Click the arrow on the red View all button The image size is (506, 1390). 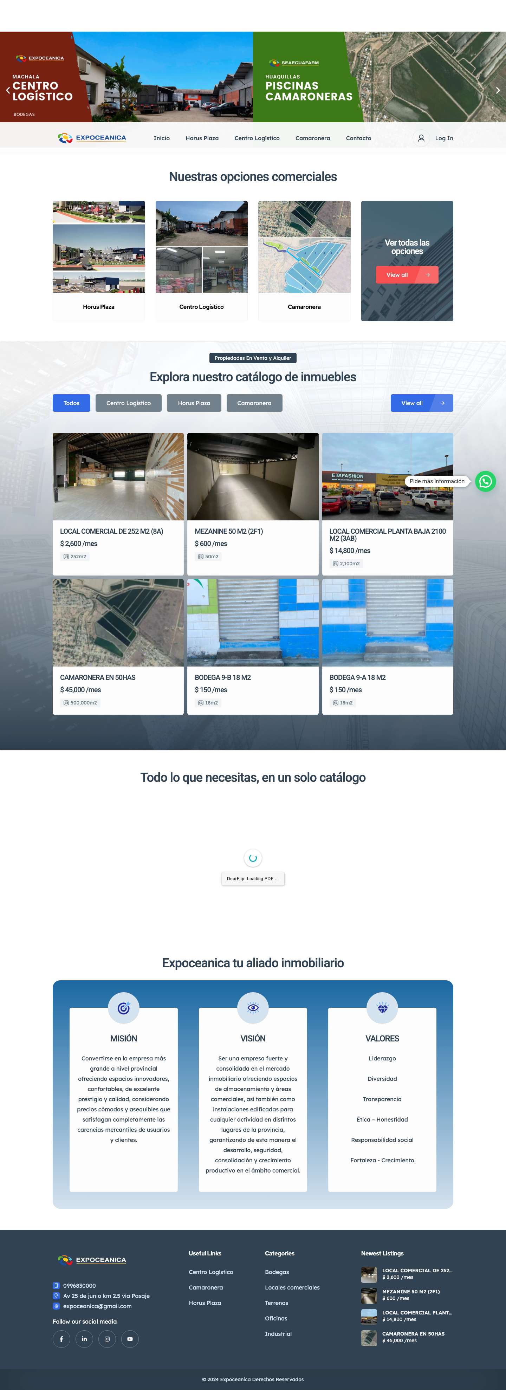[428, 275]
